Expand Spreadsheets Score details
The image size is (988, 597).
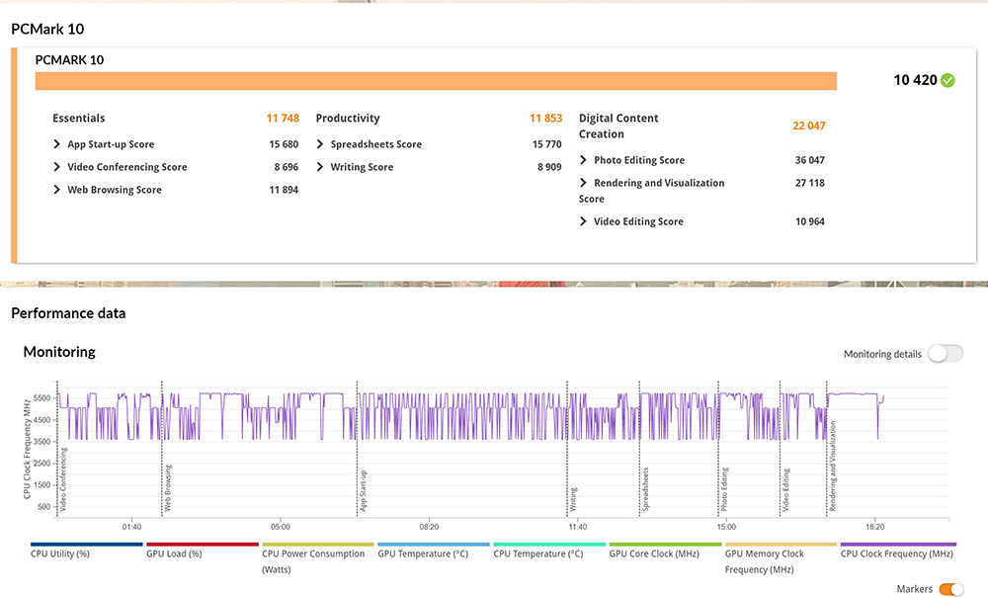pos(321,144)
